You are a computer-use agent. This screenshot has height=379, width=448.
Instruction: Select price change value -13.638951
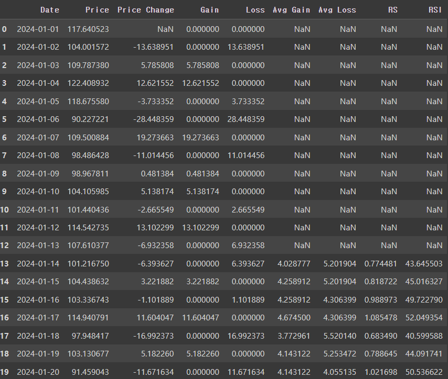point(153,47)
